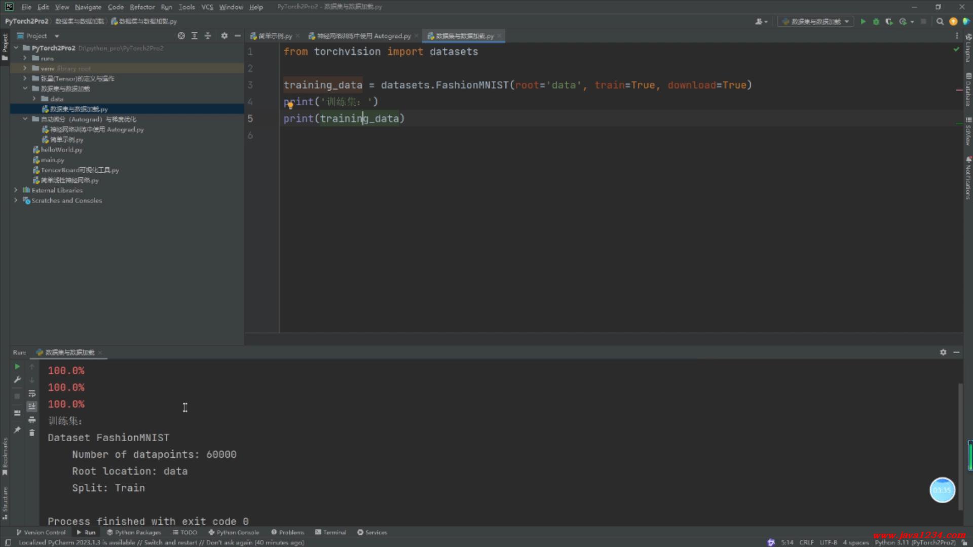The height and width of the screenshot is (547, 973).
Task: Click Select Opened File target icon
Action: tap(181, 36)
